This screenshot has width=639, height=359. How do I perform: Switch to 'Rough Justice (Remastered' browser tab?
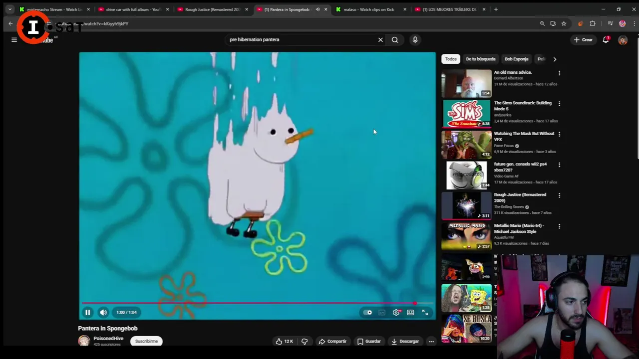(x=212, y=9)
